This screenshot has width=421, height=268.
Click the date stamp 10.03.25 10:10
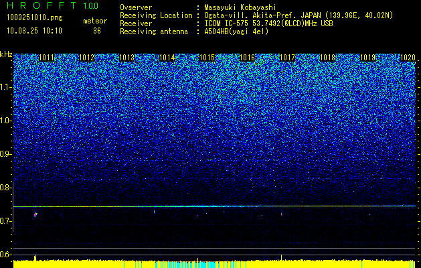click(34, 31)
